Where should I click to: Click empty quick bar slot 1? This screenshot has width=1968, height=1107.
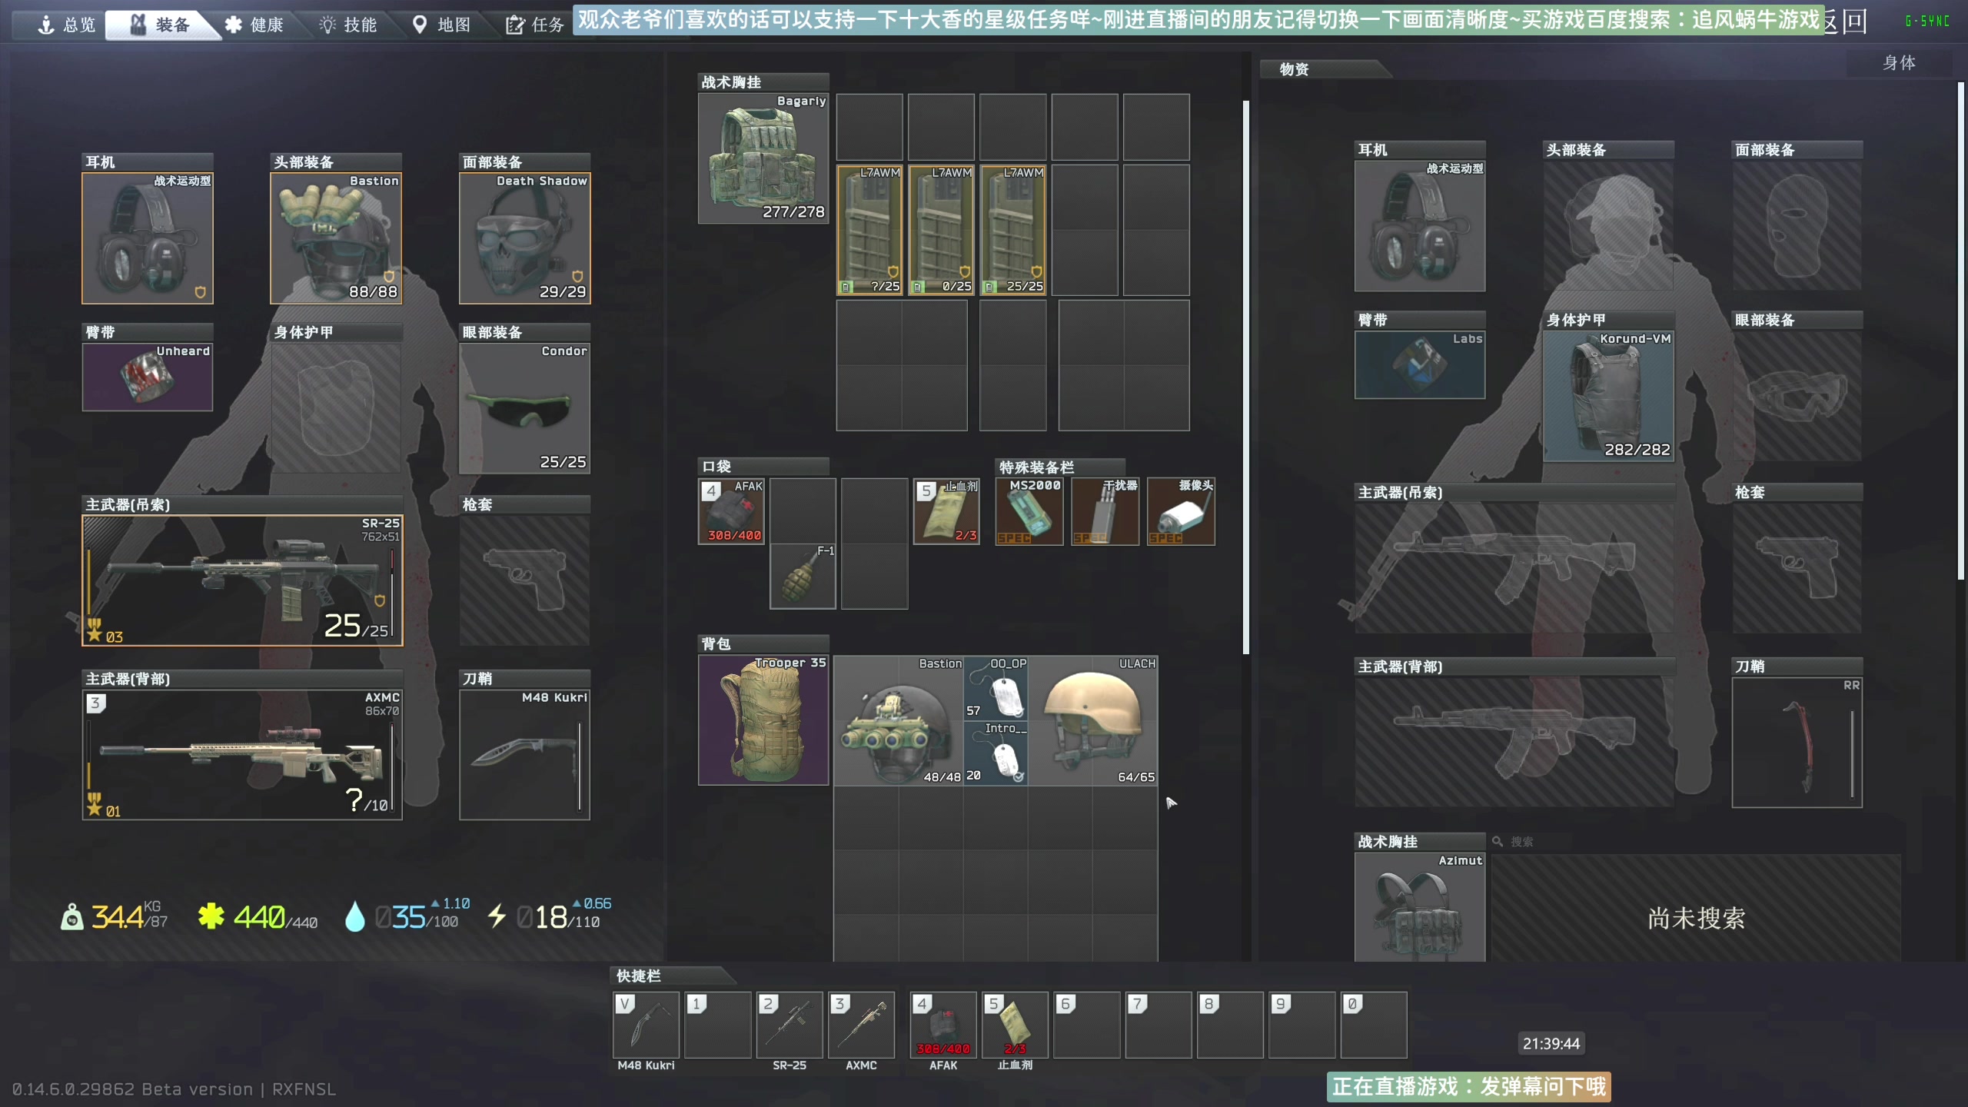tap(718, 1025)
